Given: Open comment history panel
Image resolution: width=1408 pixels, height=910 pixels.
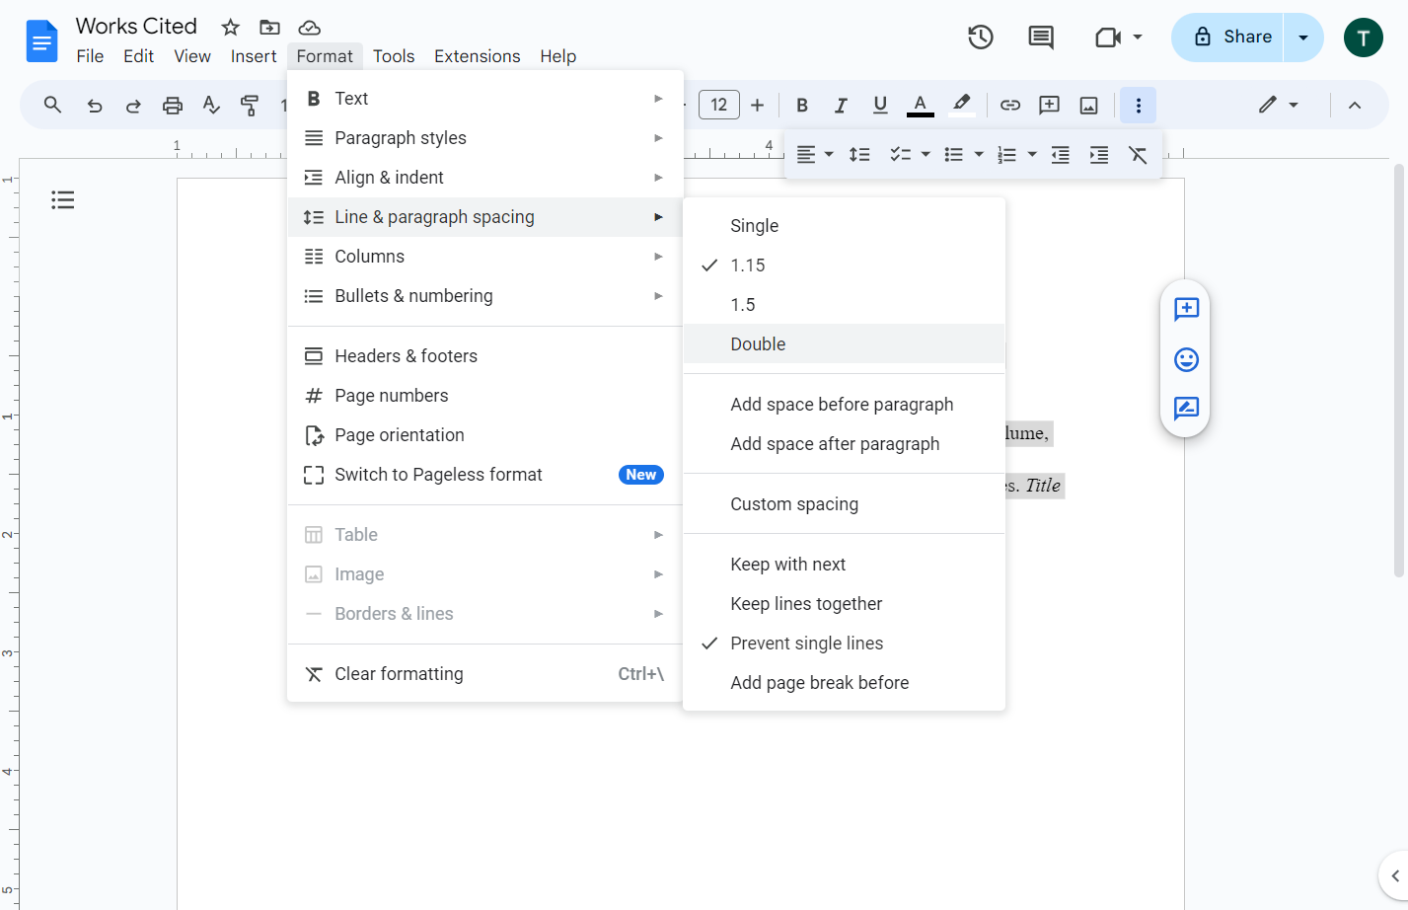Looking at the screenshot, I should [x=1040, y=38].
